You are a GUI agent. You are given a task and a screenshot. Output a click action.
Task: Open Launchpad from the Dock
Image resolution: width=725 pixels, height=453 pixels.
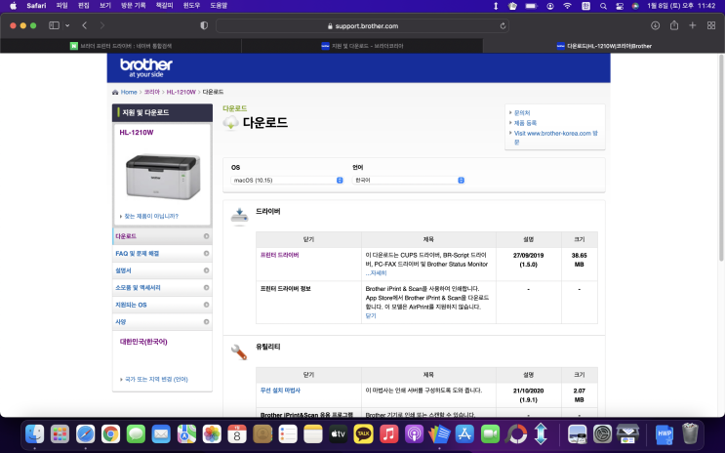click(x=60, y=434)
